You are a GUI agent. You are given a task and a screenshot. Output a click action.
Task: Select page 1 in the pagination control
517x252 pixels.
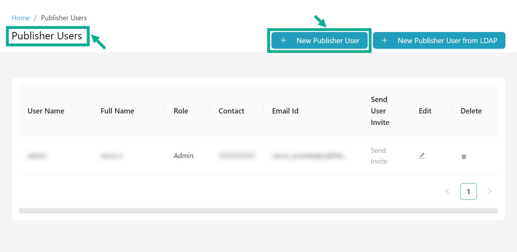[x=469, y=191]
